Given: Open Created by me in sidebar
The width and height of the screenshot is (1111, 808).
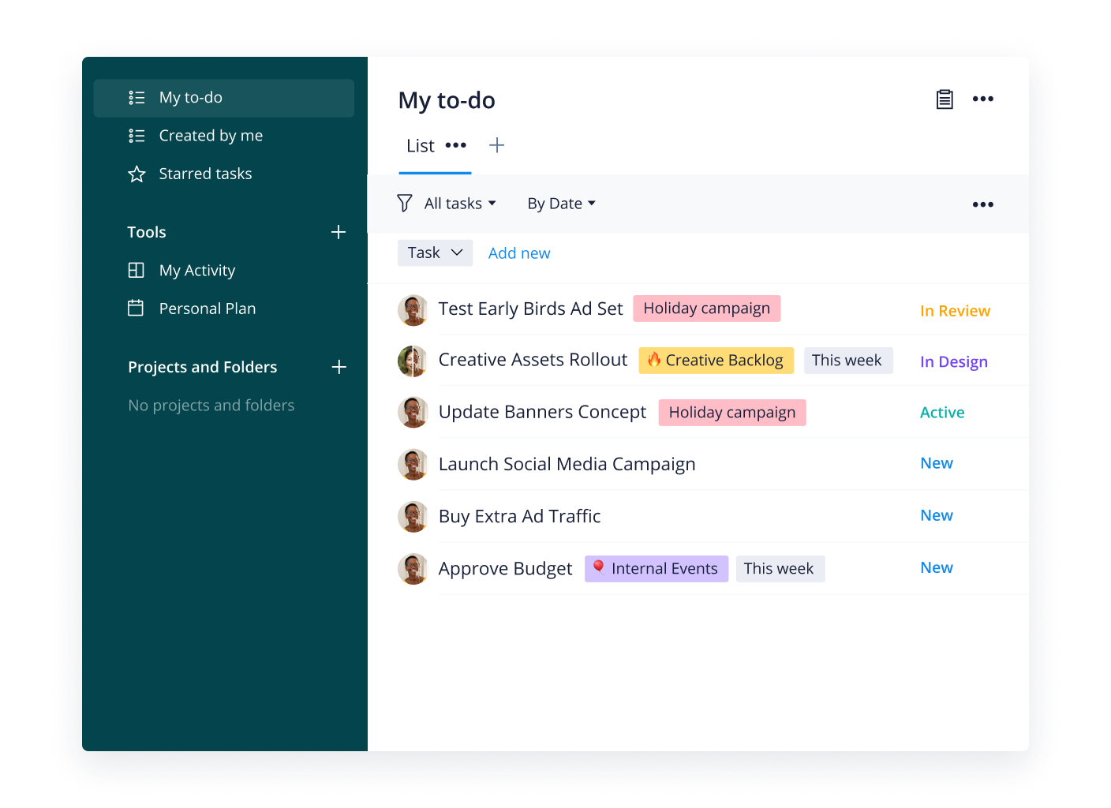Looking at the screenshot, I should point(211,136).
